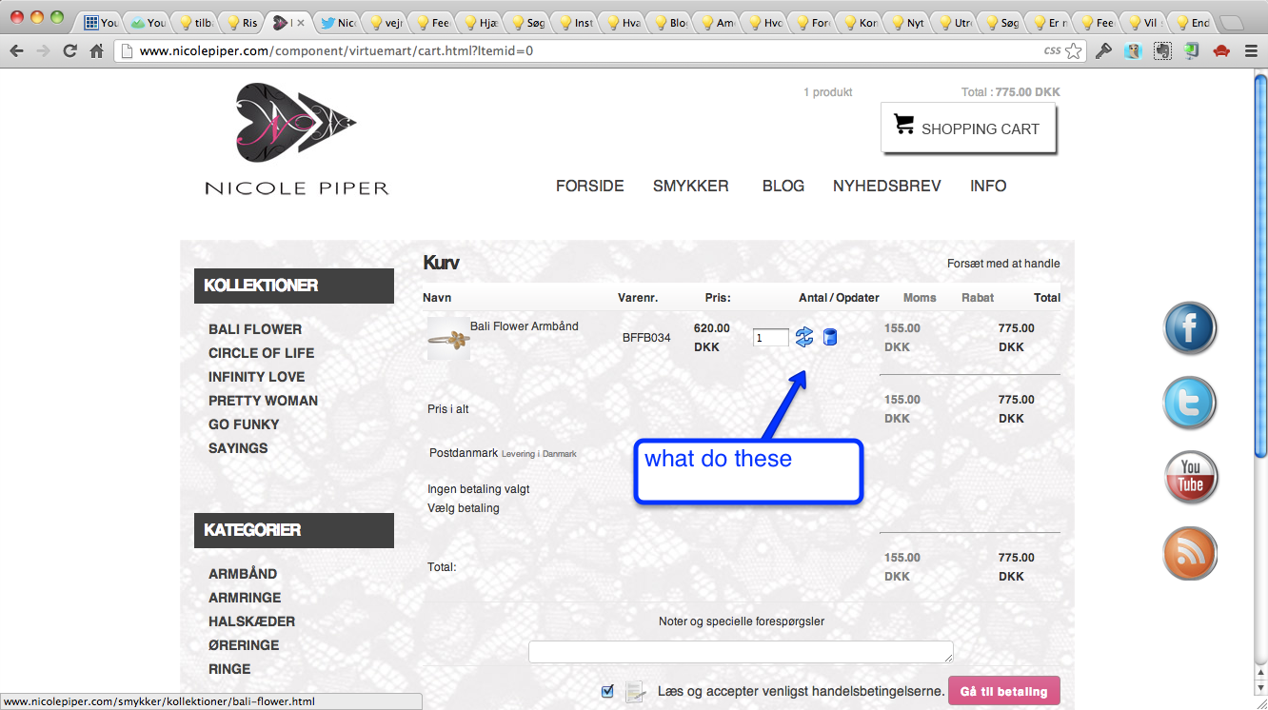Click the SHOPPING CART button

968,128
